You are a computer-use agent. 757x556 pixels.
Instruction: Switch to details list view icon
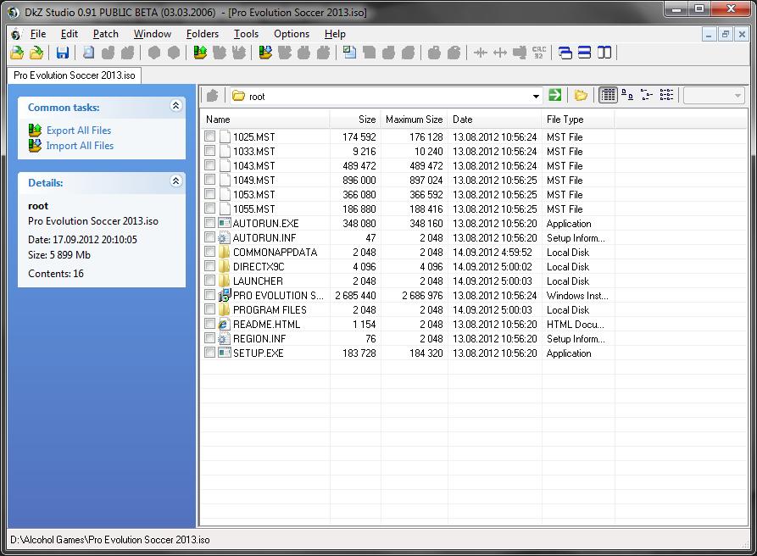pos(608,95)
